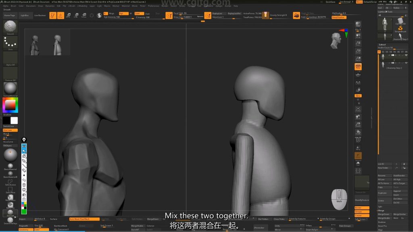
Task: Pick a color in the color picker square
Action: tap(10, 105)
